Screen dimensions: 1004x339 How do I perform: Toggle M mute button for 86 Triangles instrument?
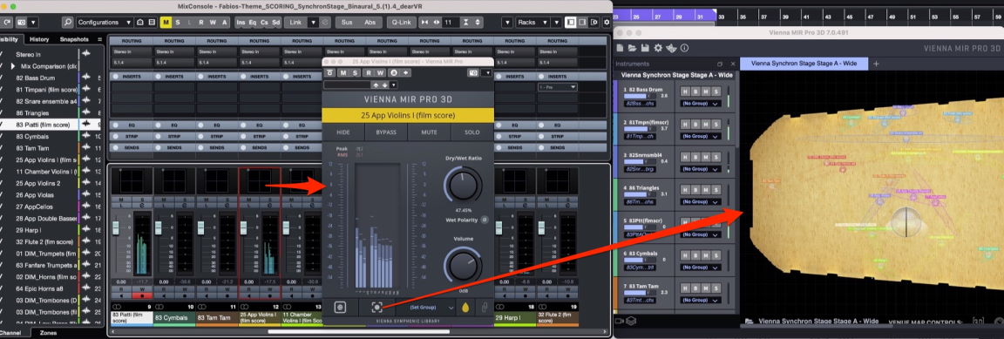click(706, 190)
